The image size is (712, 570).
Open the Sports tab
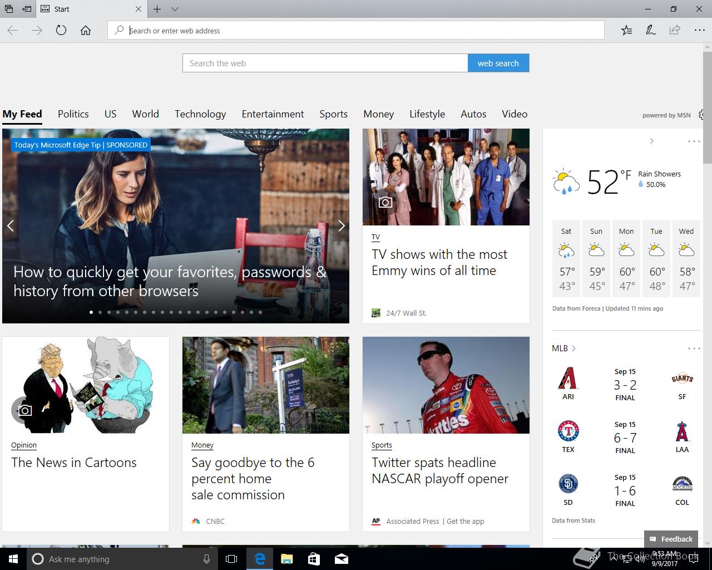(334, 114)
